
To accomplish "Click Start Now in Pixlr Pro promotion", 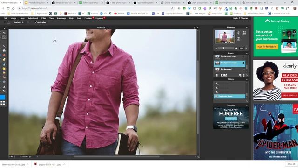I will tap(231, 119).
